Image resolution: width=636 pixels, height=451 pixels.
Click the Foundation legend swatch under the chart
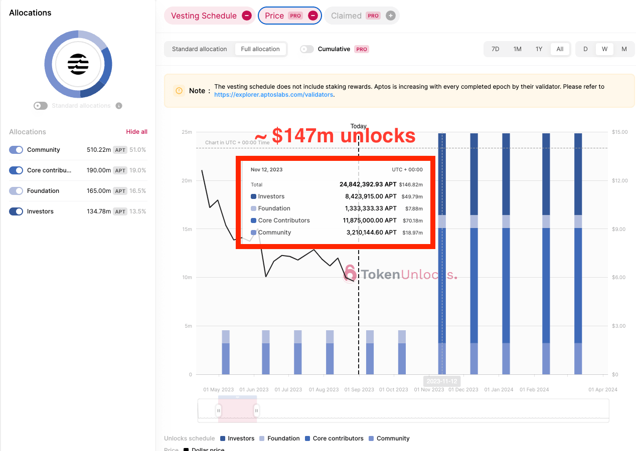pos(262,438)
